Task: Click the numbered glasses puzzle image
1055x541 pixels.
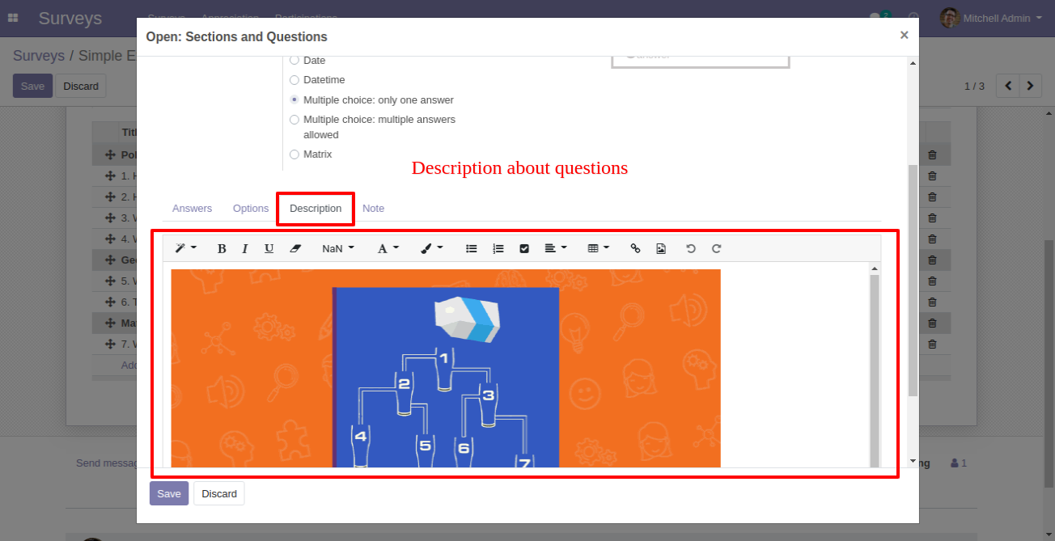Action: pyautogui.click(x=446, y=368)
